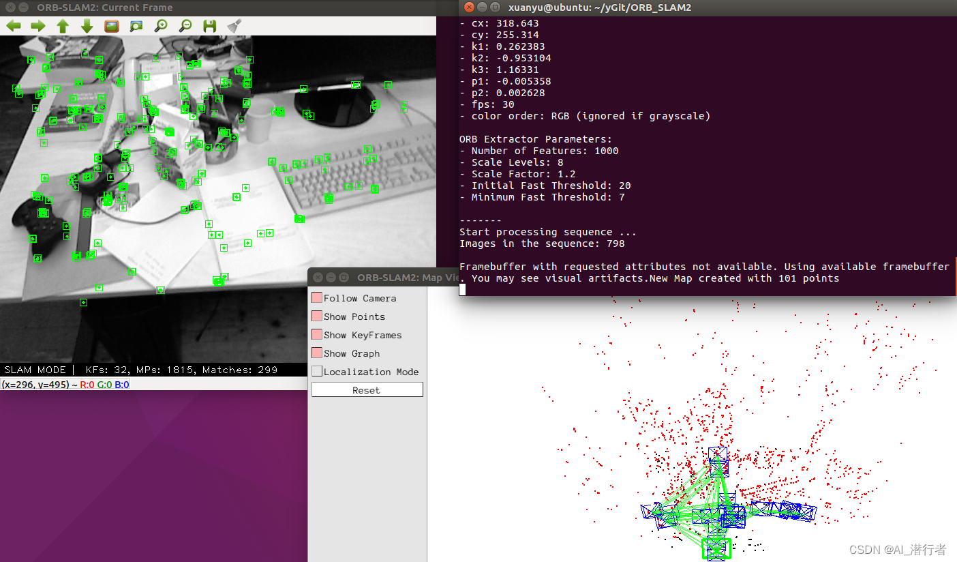This screenshot has height=562, width=957.
Task: Close the ORB-SLAM2 Current Frame window
Action: [9, 8]
